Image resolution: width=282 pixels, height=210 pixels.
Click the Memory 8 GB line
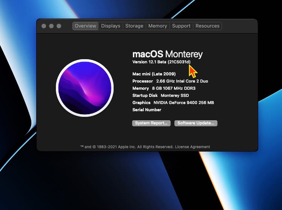[164, 88]
